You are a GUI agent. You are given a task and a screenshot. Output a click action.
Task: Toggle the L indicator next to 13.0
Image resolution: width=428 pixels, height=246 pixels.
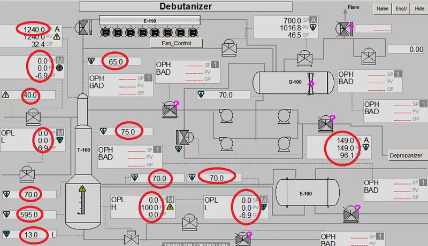click(x=53, y=235)
